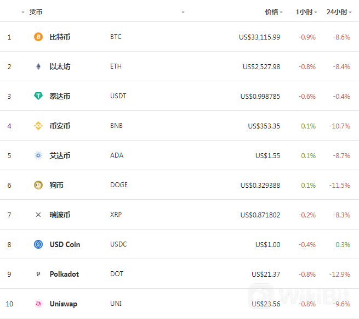Open the 比特币 coin link
Screen dimensions: 359x319
point(60,37)
